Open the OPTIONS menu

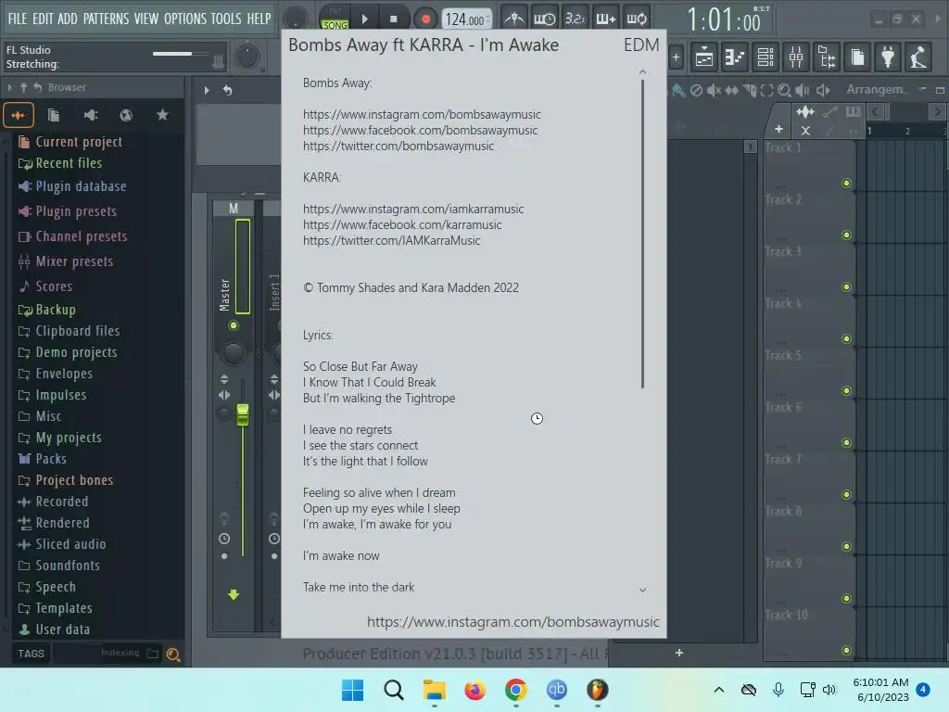[x=185, y=19]
